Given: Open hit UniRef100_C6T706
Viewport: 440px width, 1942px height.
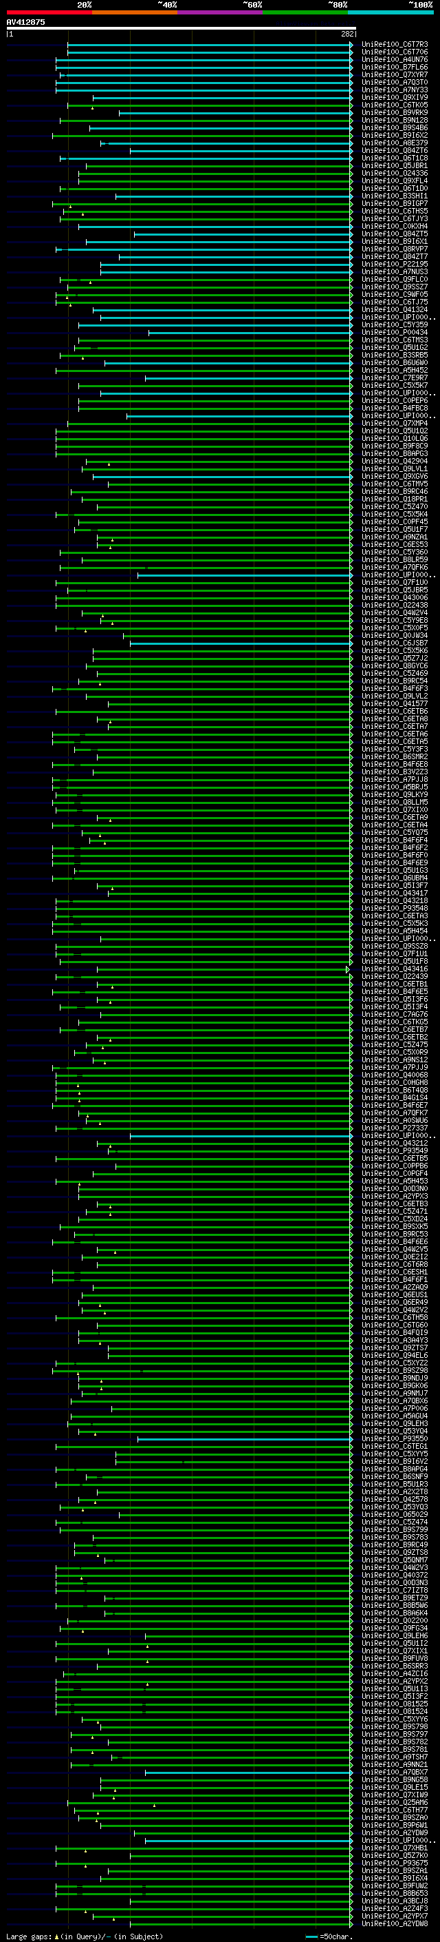Looking at the screenshot, I should [x=395, y=52].
